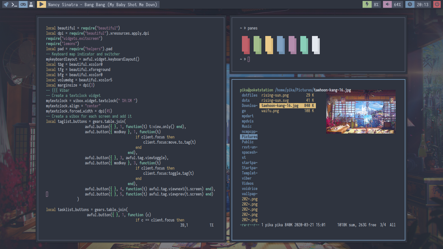Click the Nancy Sinatra song title in the bar
Image resolution: width=443 pixels, height=249 pixels.
coord(102,5)
